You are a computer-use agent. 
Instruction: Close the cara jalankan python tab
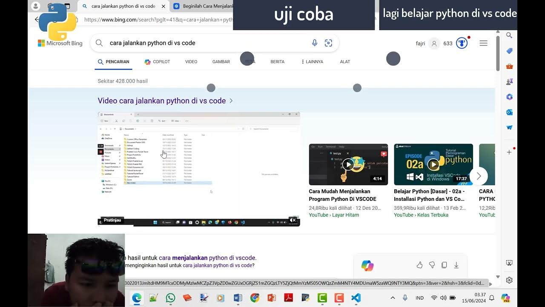pos(163,6)
